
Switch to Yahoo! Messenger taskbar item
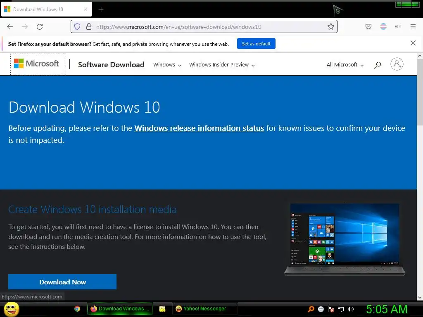(204, 309)
